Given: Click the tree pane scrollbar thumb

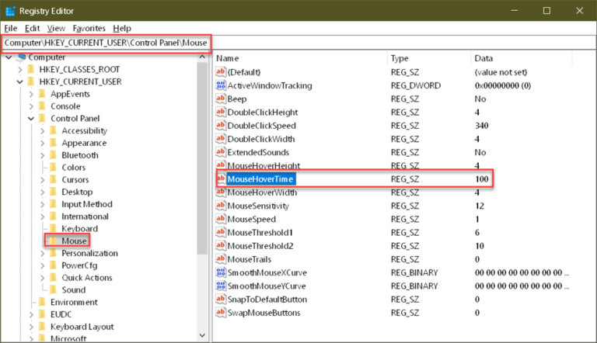Looking at the screenshot, I should pos(202,158).
